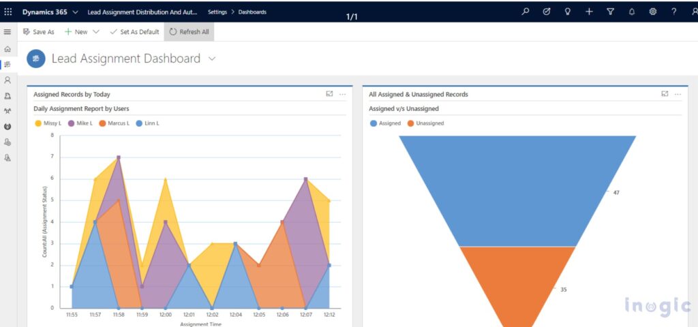Open the task flow circular checkmark icon

[x=547, y=12]
